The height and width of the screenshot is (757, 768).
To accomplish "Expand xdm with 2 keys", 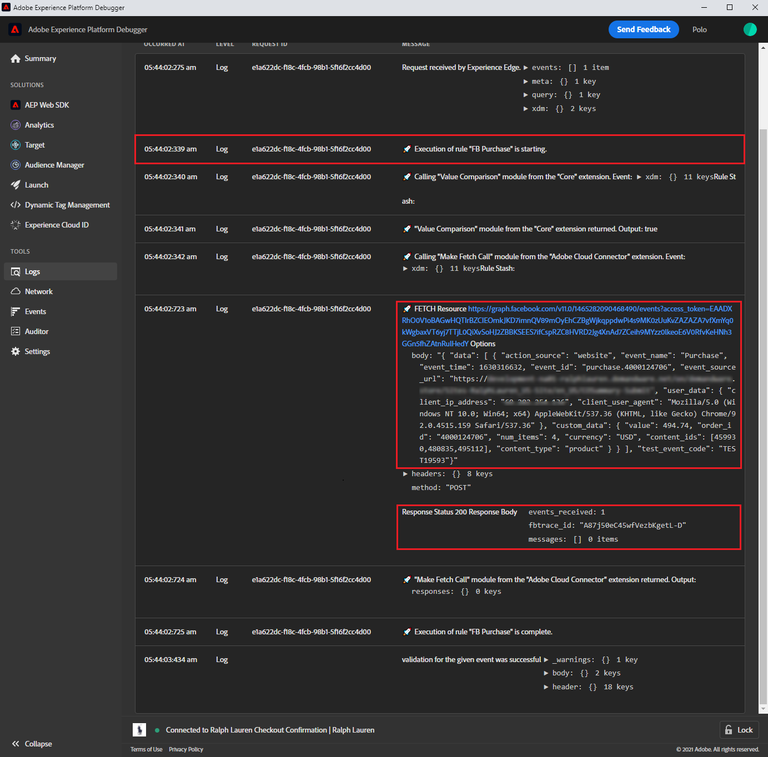I will pos(526,109).
